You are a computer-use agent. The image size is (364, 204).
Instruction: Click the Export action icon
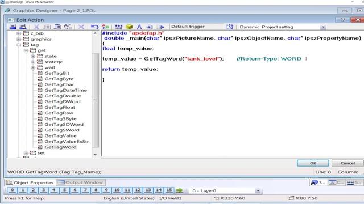[160, 27]
